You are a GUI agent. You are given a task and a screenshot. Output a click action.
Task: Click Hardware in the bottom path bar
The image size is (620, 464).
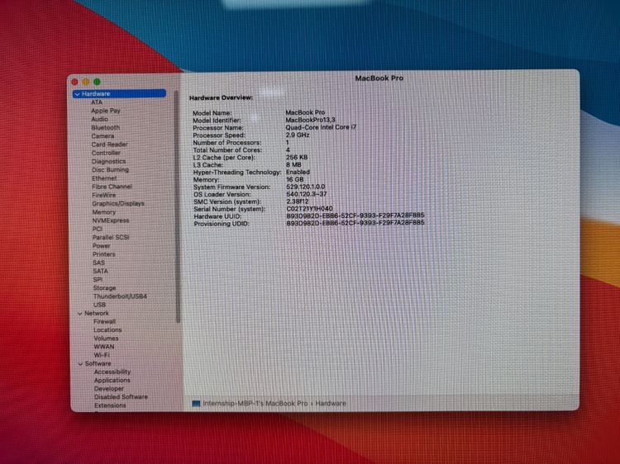click(x=331, y=404)
